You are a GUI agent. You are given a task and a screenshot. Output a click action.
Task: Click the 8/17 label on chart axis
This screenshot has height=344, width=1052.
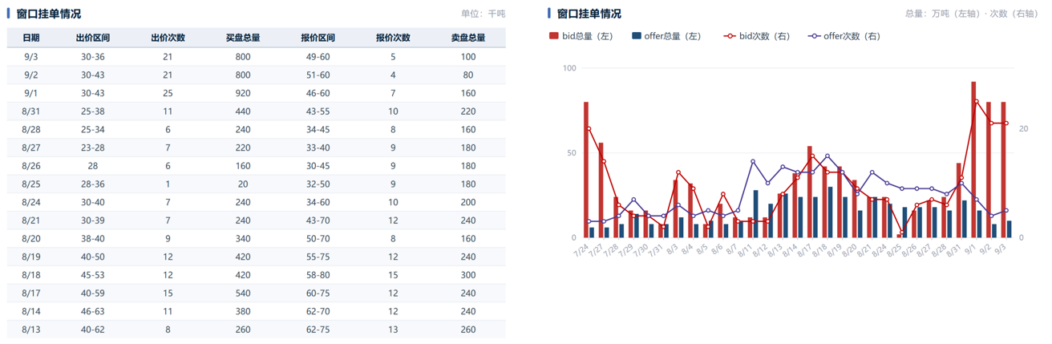pyautogui.click(x=806, y=249)
